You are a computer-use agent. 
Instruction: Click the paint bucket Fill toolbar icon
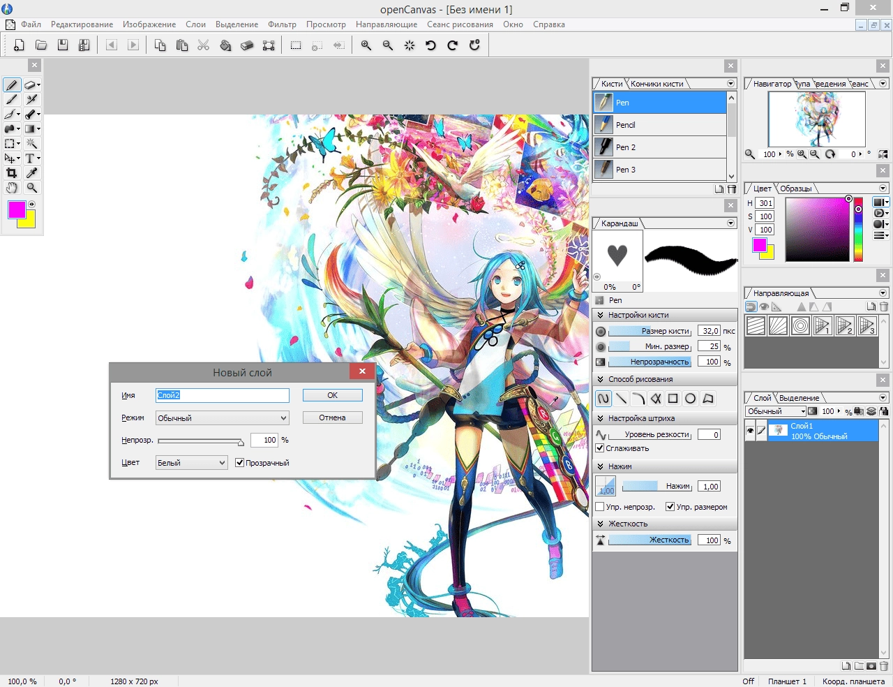pyautogui.click(x=225, y=45)
